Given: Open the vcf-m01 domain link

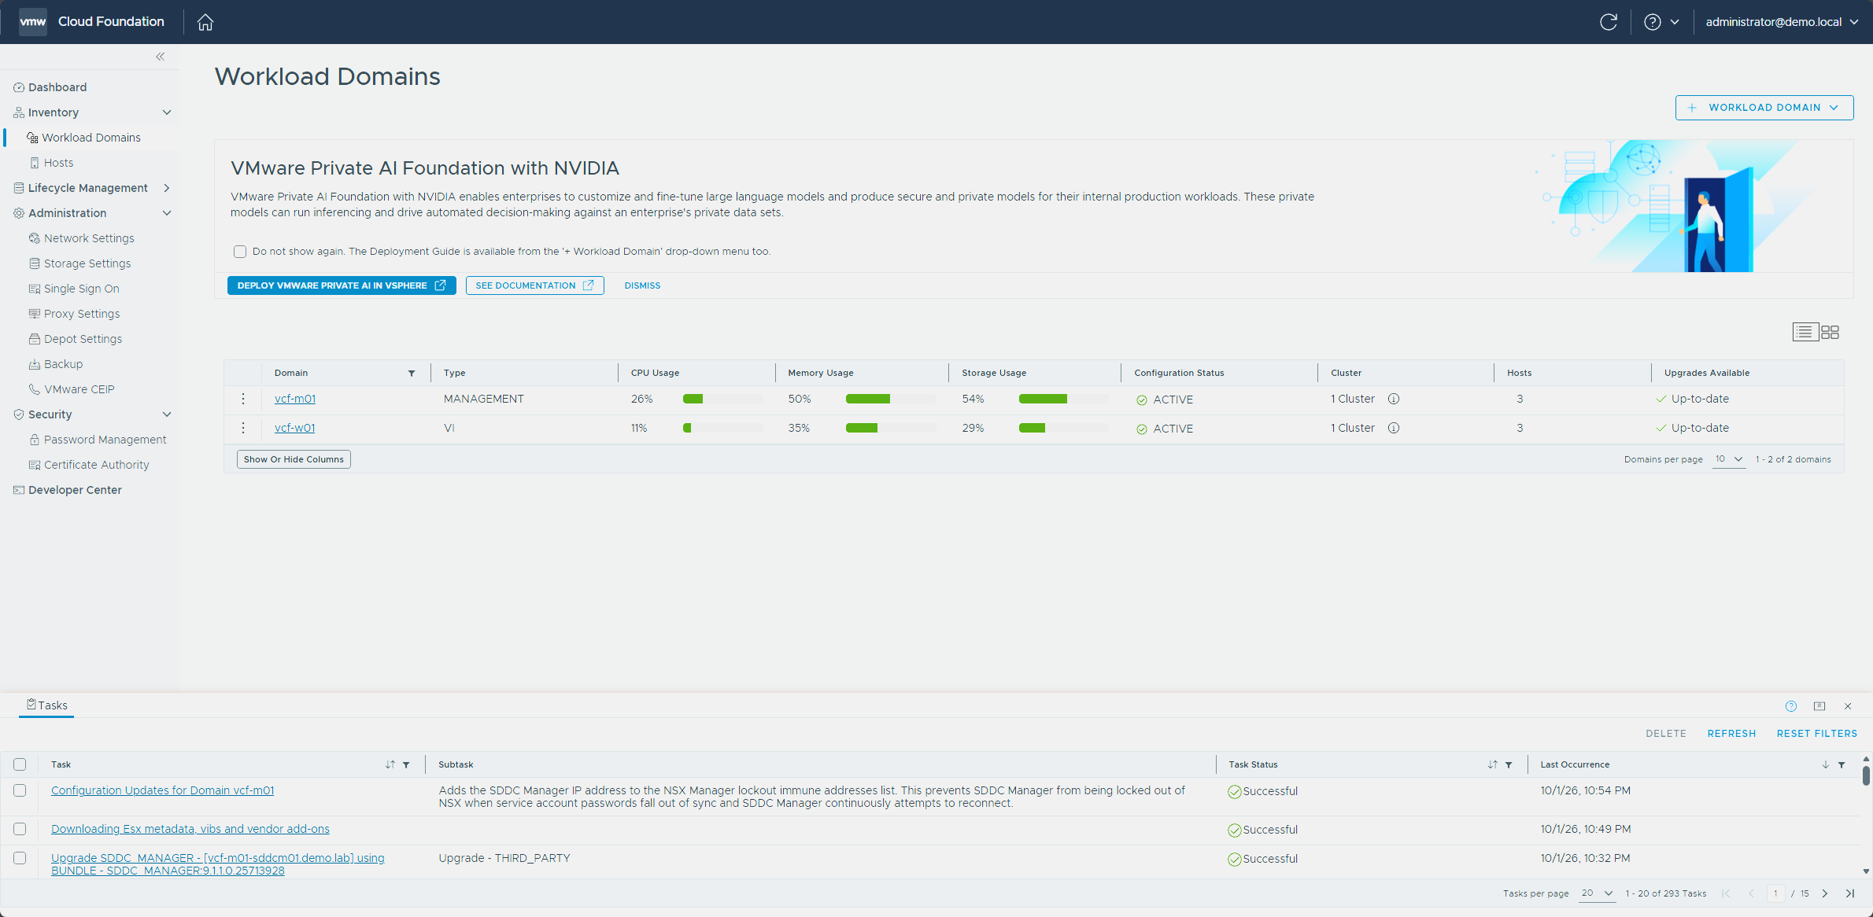Looking at the screenshot, I should point(294,399).
